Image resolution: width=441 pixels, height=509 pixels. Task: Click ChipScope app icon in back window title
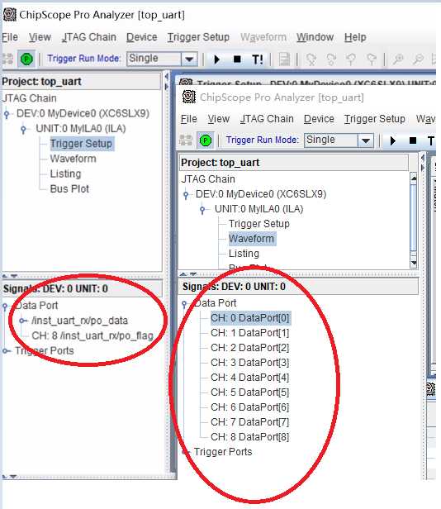coord(9,15)
